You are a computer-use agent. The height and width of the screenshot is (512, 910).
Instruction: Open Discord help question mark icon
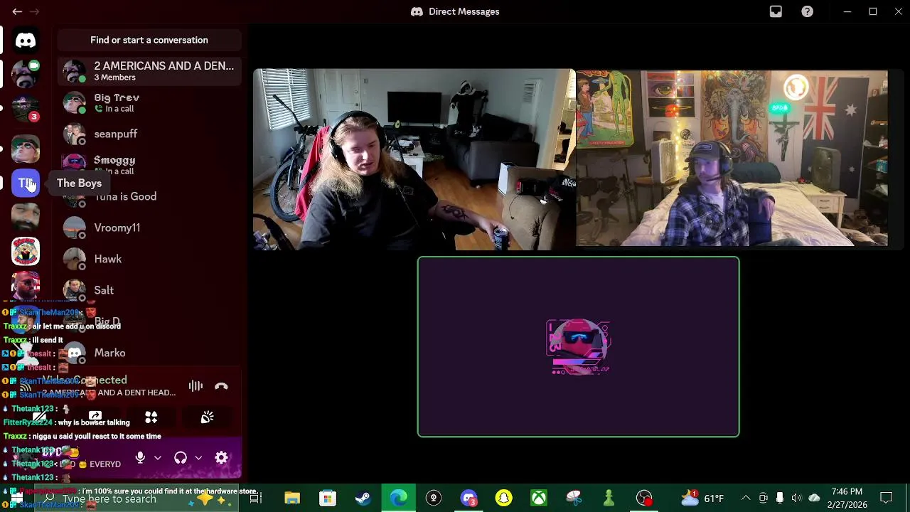click(x=807, y=11)
